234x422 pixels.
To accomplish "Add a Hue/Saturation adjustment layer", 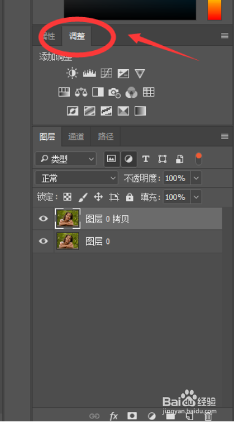I will (64, 92).
